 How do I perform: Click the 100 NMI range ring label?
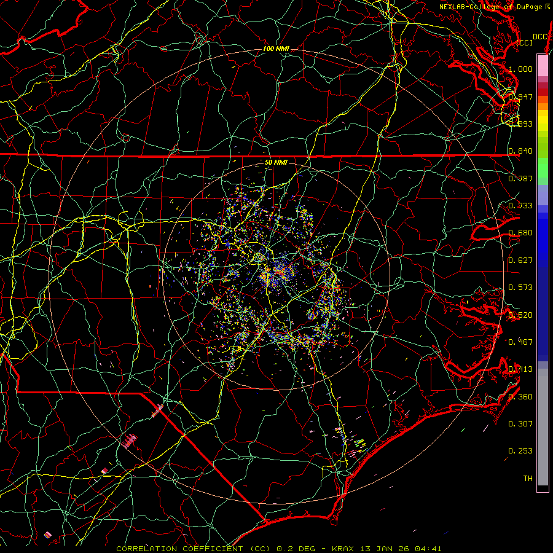click(276, 49)
